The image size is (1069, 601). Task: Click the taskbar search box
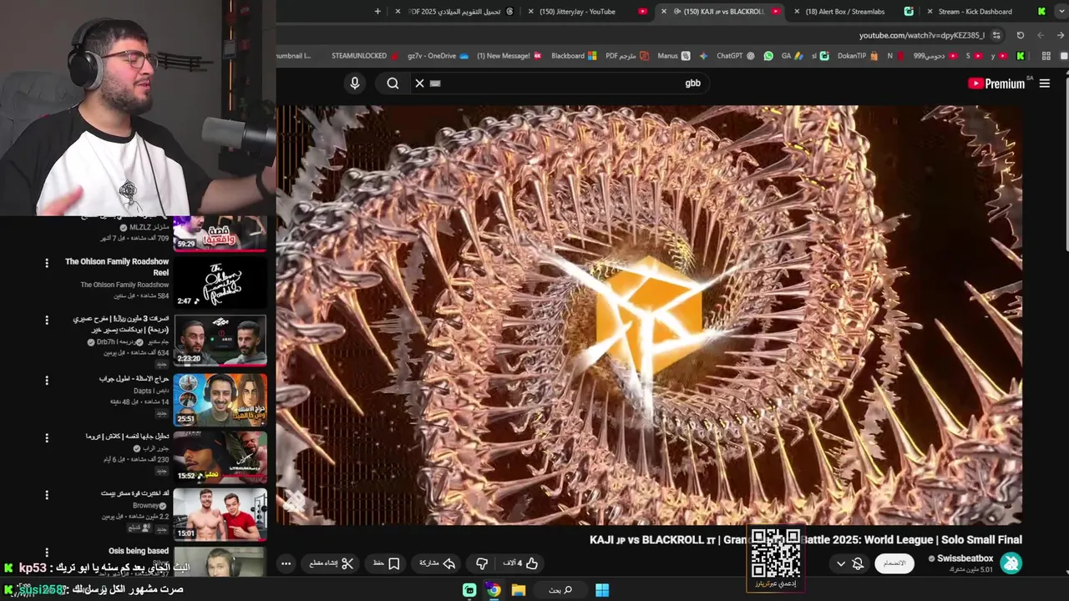560,590
